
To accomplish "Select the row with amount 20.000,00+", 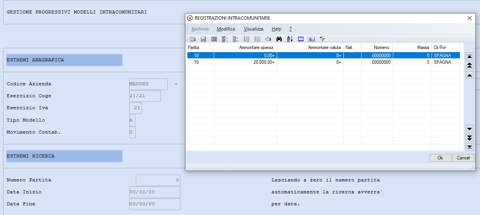I will point(324,62).
